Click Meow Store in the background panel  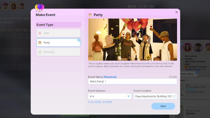pos(187,74)
